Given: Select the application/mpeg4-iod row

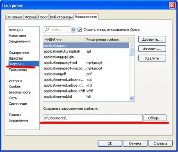Looking at the screenshot, I should (86, 63).
